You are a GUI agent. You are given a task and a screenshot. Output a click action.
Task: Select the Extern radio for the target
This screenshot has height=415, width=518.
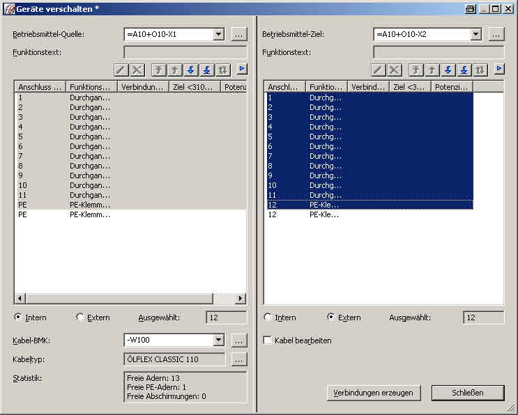click(330, 317)
